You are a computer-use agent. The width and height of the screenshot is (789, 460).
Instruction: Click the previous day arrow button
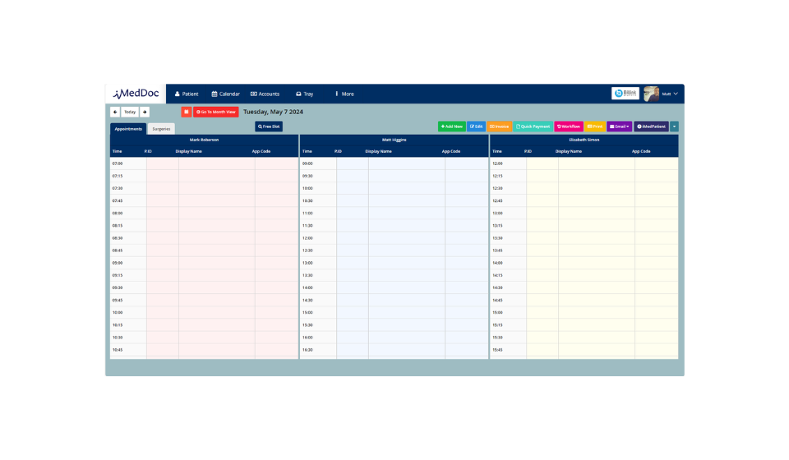coord(115,112)
